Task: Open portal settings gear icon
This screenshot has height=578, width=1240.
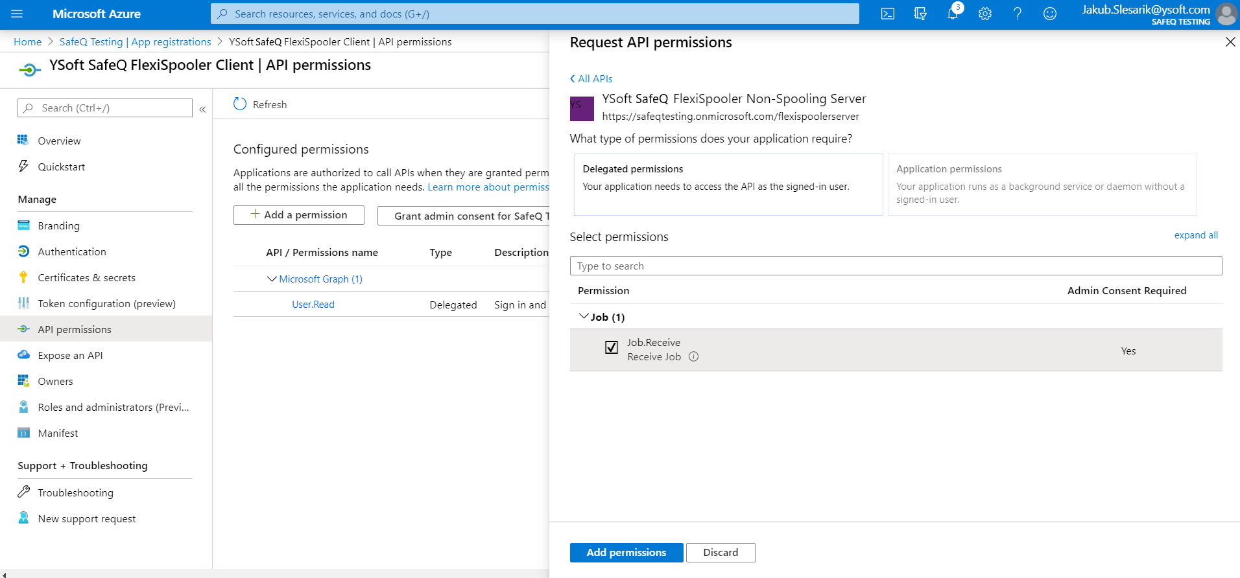Action: pos(984,14)
